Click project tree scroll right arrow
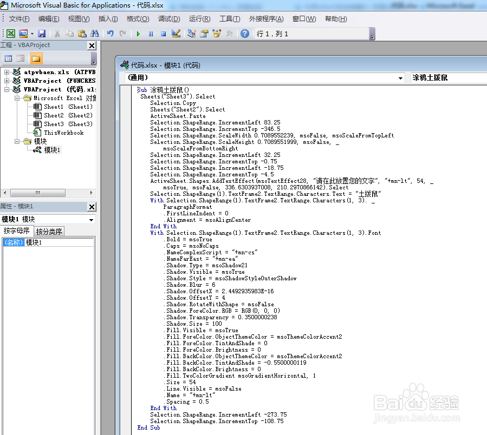The width and height of the screenshot is (487, 435). (x=92, y=193)
